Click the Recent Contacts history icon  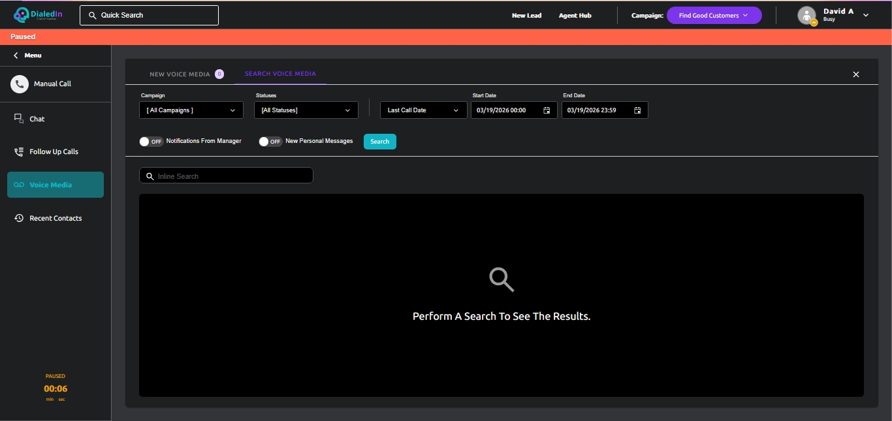(x=19, y=218)
